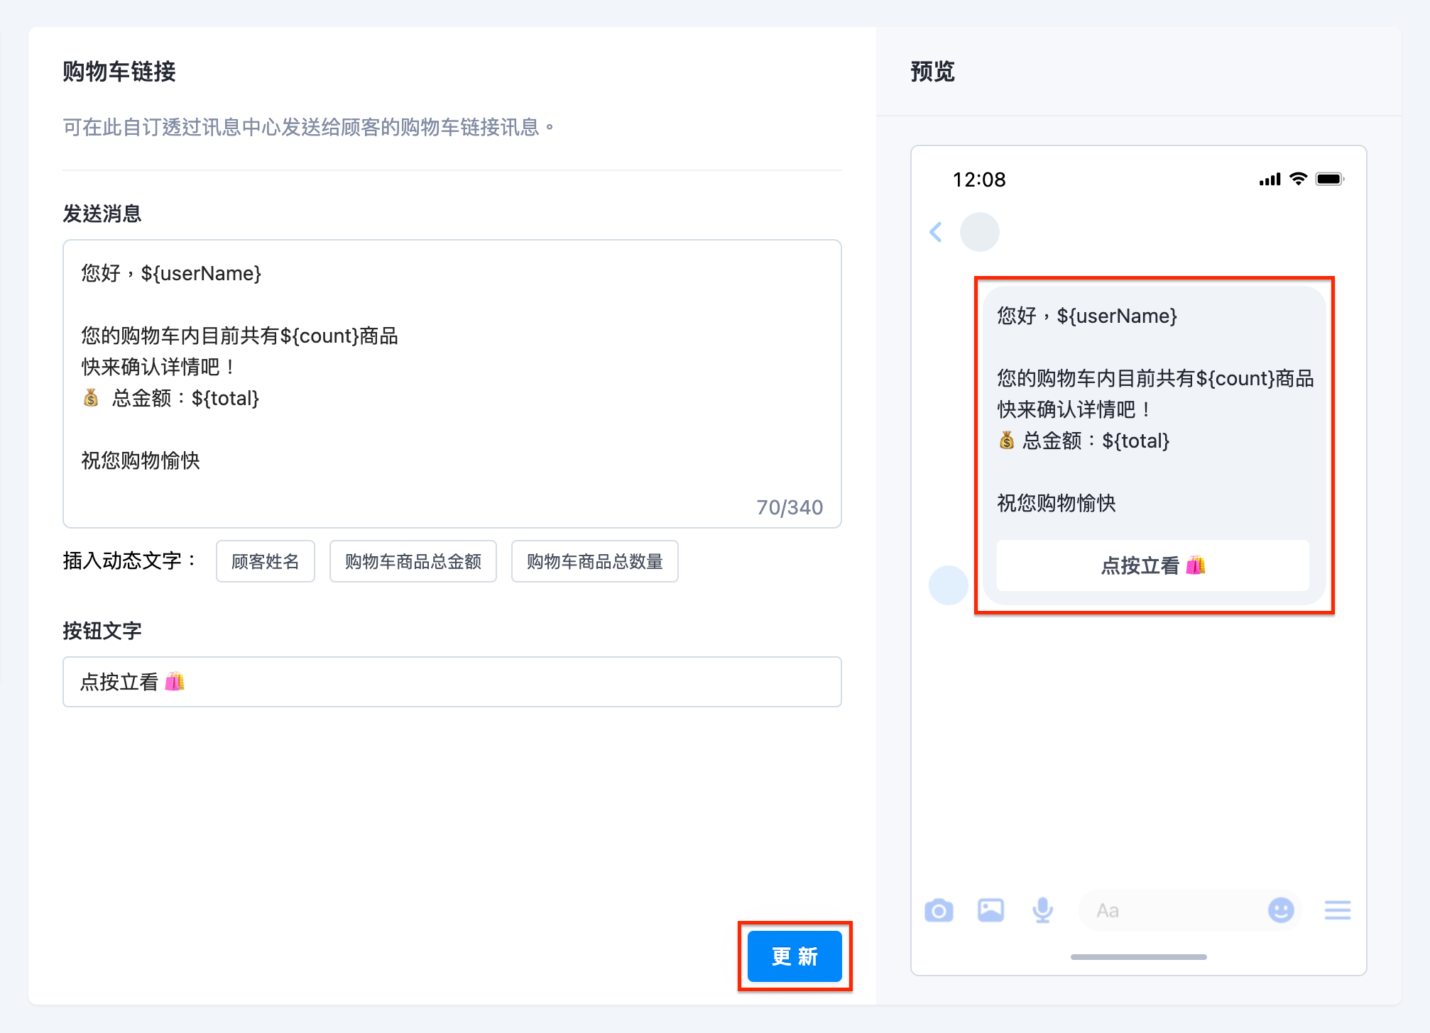The image size is (1430, 1033).
Task: Click the Wi-Fi icon in the phone status bar
Action: coord(1298,179)
